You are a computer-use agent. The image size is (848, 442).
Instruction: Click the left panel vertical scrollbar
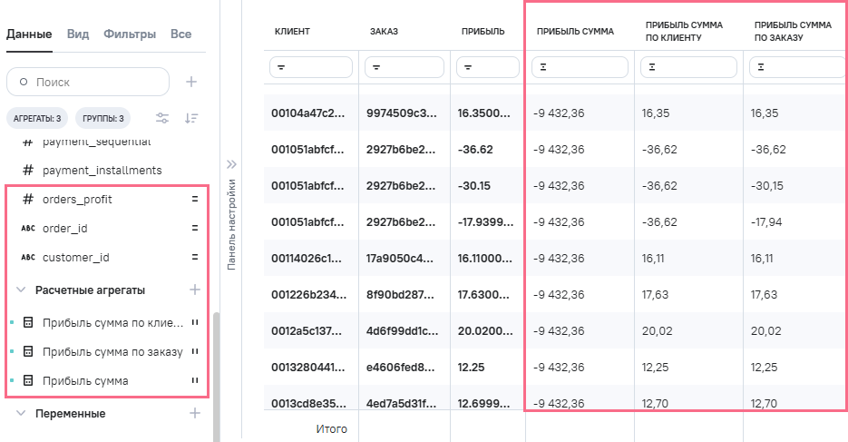point(215,372)
